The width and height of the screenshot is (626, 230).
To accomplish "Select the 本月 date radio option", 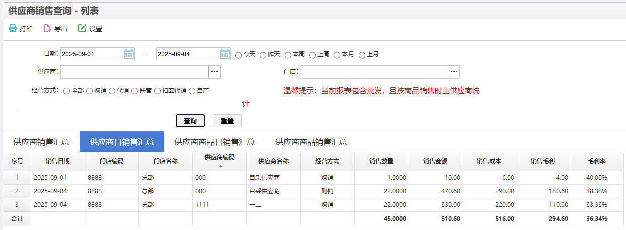I will coord(337,55).
